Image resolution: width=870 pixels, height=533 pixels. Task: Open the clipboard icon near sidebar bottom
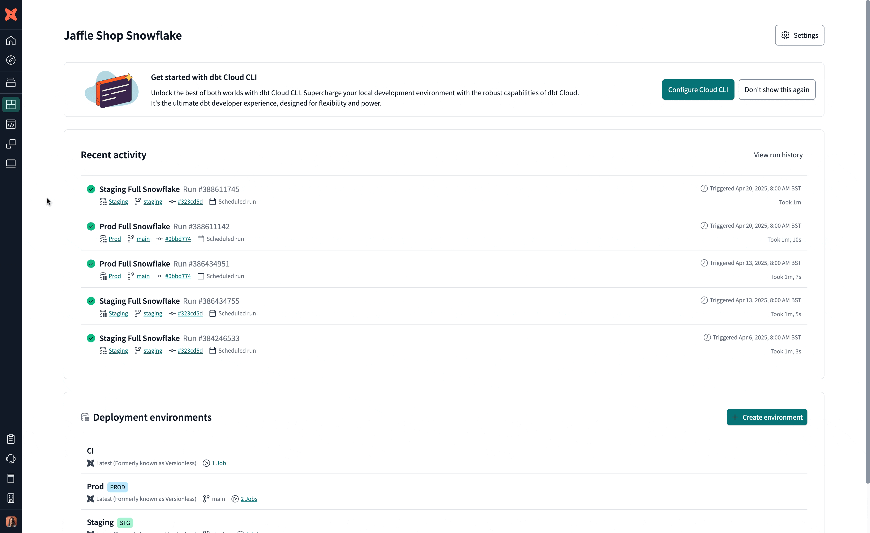11,439
